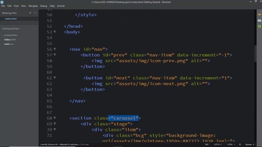
Task: Collapse the stage div at line 69
Action: [54, 124]
